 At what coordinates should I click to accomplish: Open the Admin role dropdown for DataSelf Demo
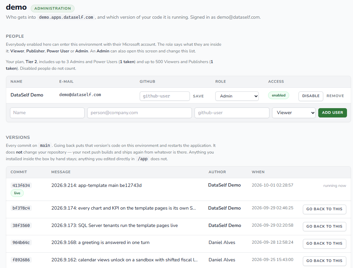pos(237,96)
